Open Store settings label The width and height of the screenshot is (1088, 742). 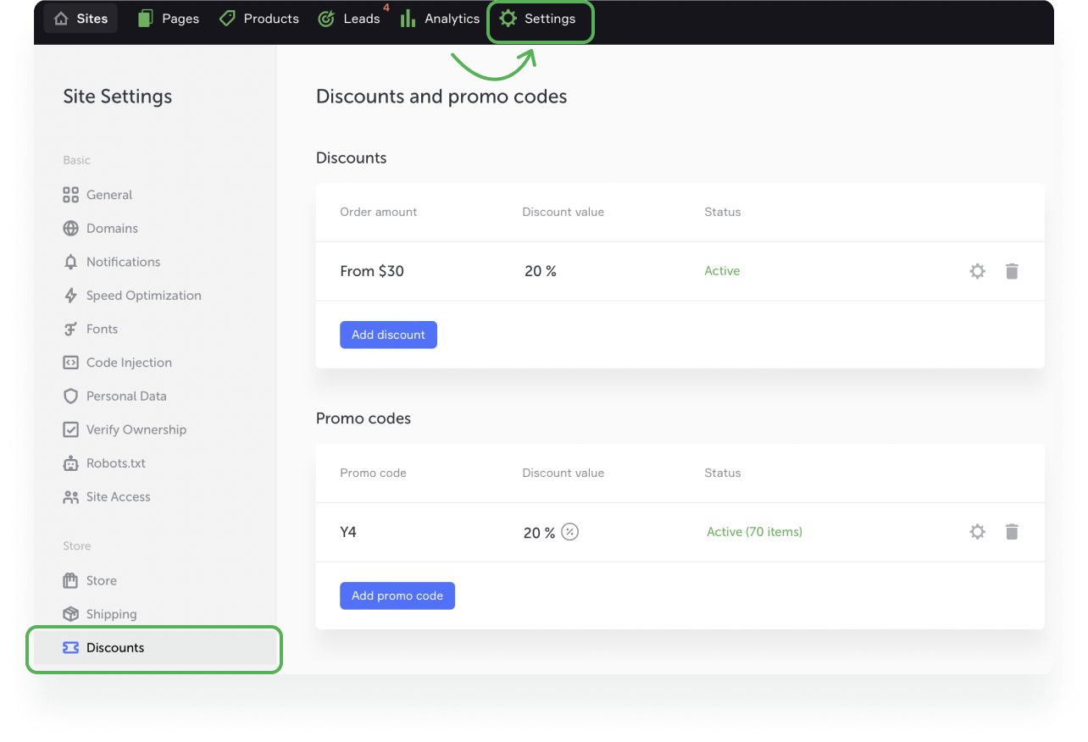point(102,580)
